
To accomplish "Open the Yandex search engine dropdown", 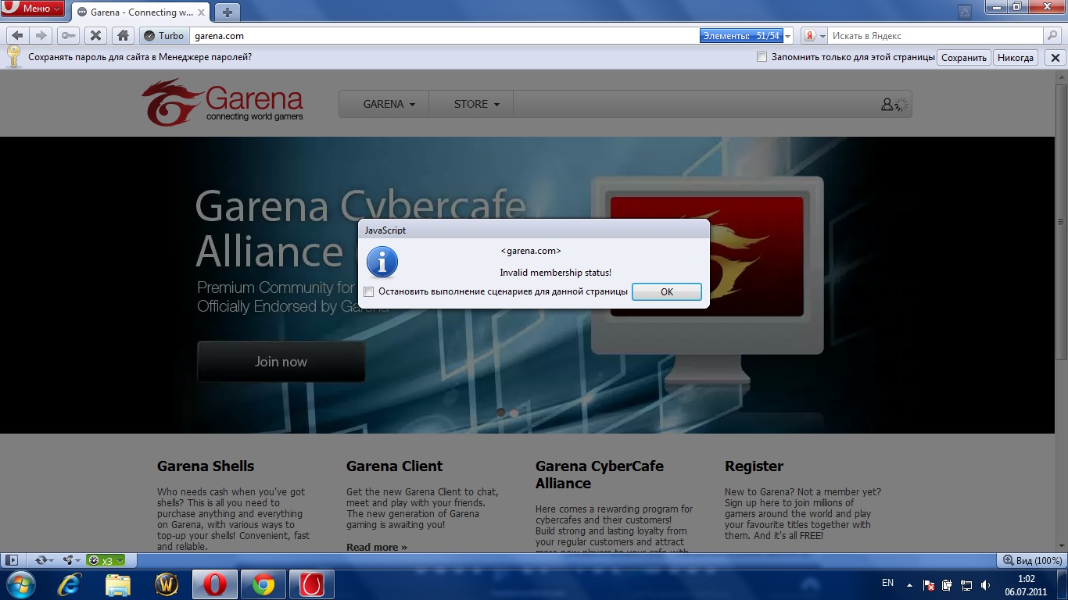I will pos(815,36).
